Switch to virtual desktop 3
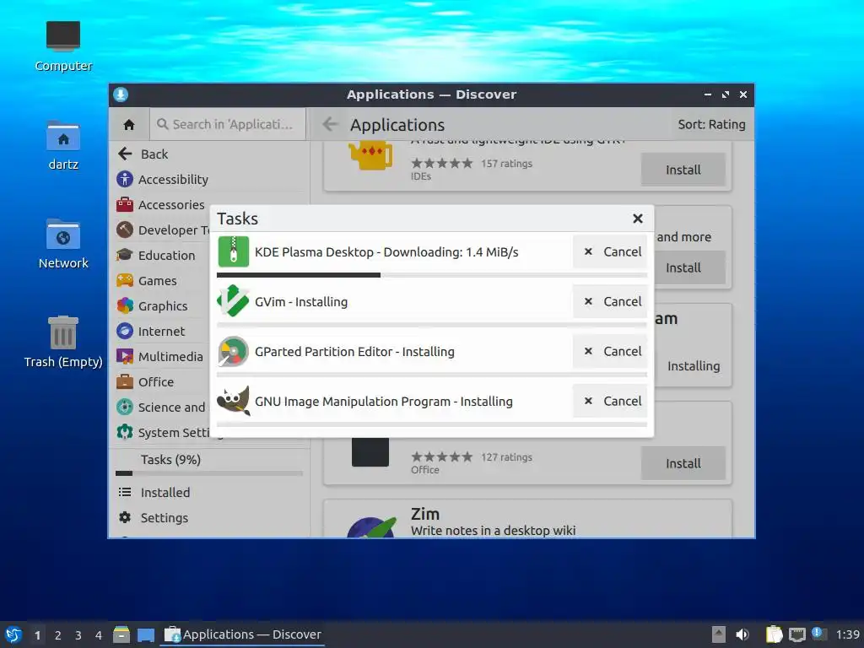Viewport: 864px width, 648px height. 78,635
